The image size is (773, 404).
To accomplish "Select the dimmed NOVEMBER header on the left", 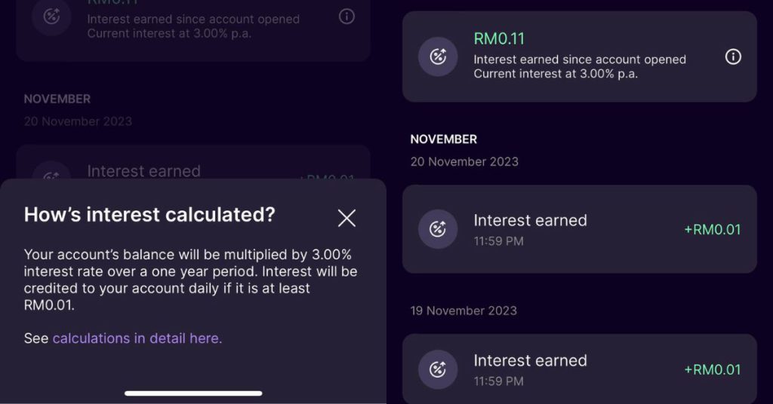I will click(57, 99).
